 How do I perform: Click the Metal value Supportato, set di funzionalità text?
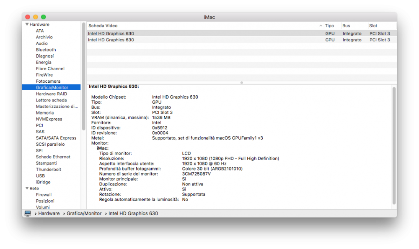pyautogui.click(x=207, y=138)
